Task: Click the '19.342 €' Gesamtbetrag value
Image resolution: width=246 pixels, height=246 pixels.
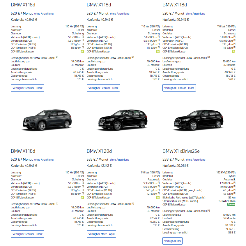Action: [230, 229]
